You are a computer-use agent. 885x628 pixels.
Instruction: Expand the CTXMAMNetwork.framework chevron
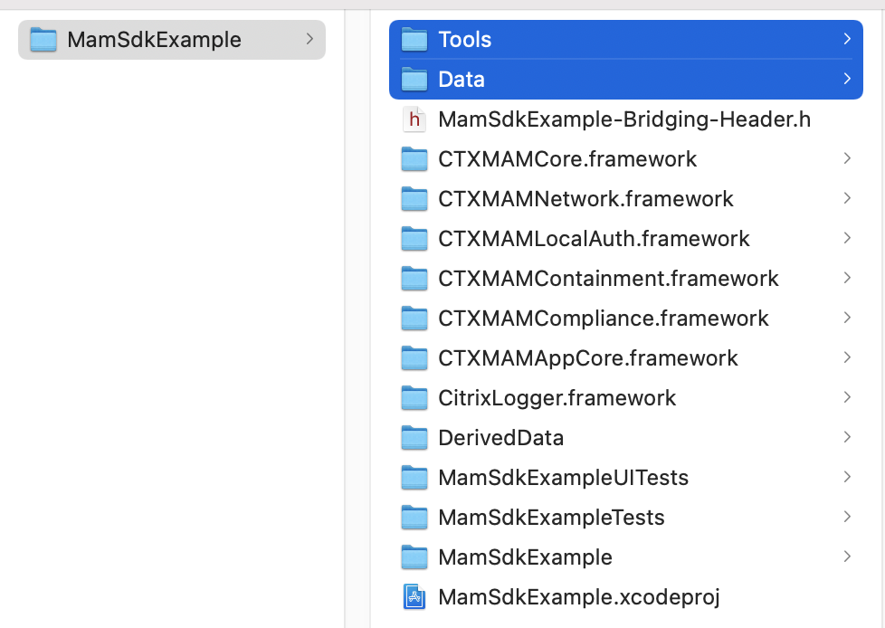pos(847,198)
